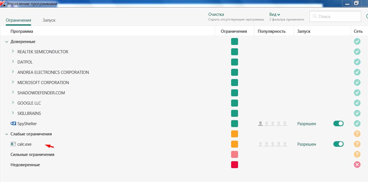The image size is (368, 182).
Task: Switch to the Ограничения tab
Action: tap(18, 20)
